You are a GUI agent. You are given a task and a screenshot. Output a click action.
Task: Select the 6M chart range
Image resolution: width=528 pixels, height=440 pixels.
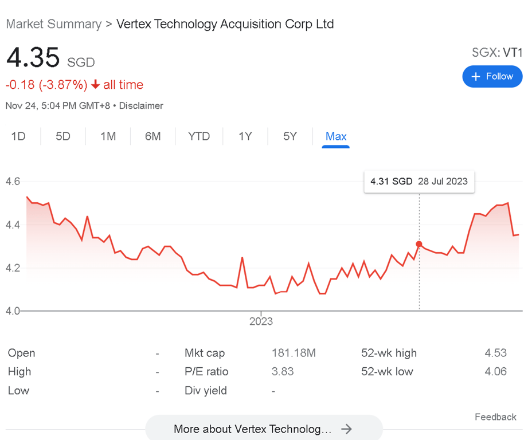click(x=152, y=136)
